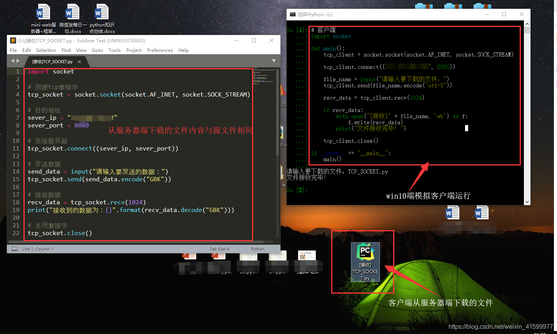Screen dimensions: 557x334
Task: Click the 'send_data = input(...)' line 14
Action: 98,172
